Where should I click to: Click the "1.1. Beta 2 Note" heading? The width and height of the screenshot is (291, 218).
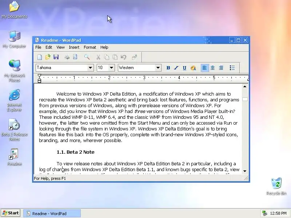(x=75, y=152)
